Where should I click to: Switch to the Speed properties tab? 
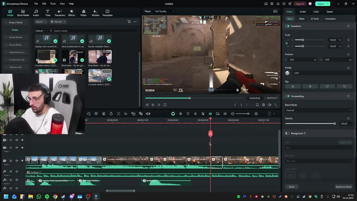coord(329,12)
